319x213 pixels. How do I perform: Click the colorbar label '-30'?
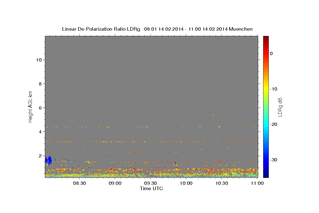point(274,160)
